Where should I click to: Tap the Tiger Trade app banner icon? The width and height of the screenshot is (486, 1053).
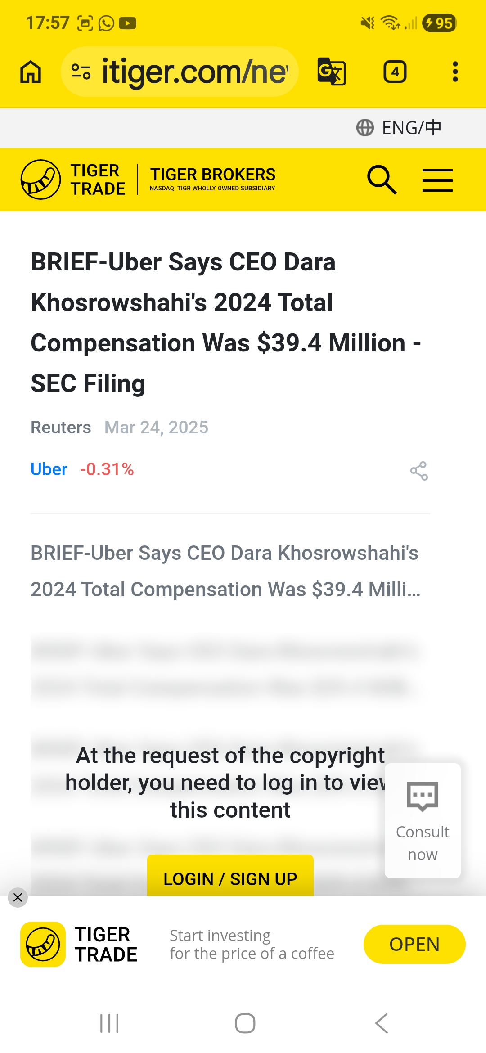(43, 944)
